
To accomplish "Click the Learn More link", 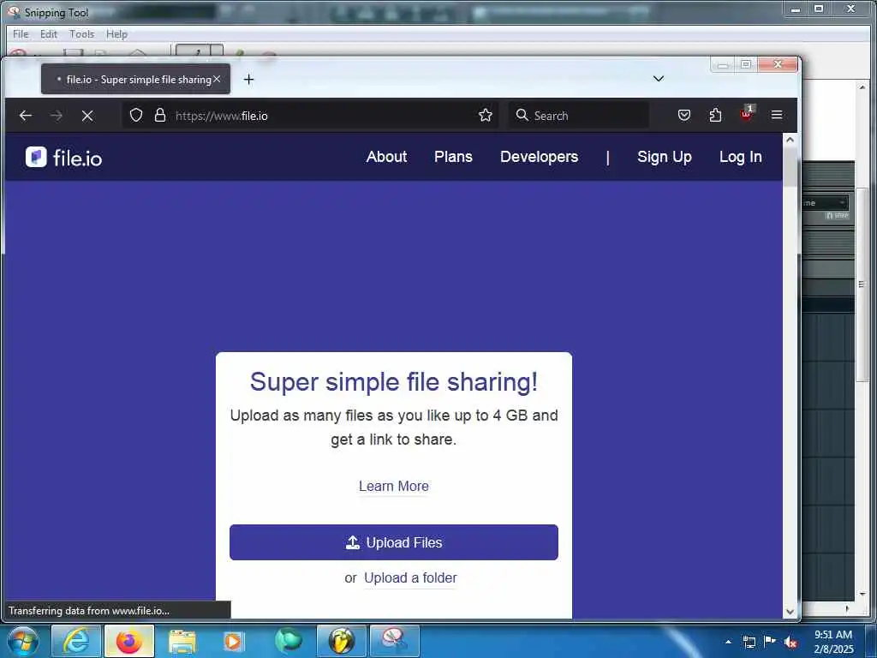I will pos(394,487).
